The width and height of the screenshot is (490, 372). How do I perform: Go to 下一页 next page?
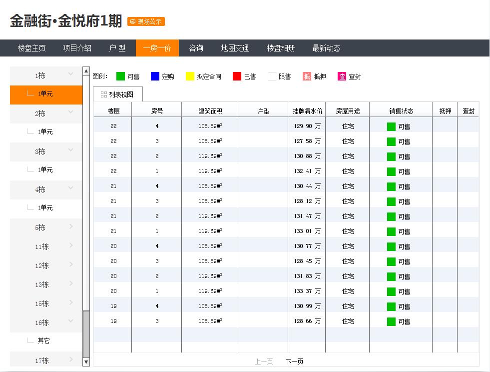pyautogui.click(x=294, y=361)
